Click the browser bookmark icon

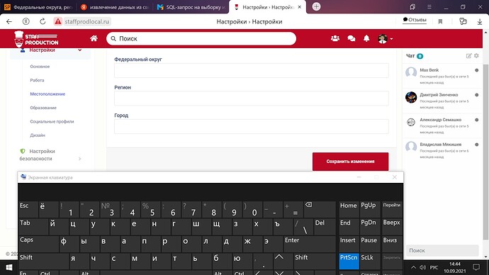point(440,21)
